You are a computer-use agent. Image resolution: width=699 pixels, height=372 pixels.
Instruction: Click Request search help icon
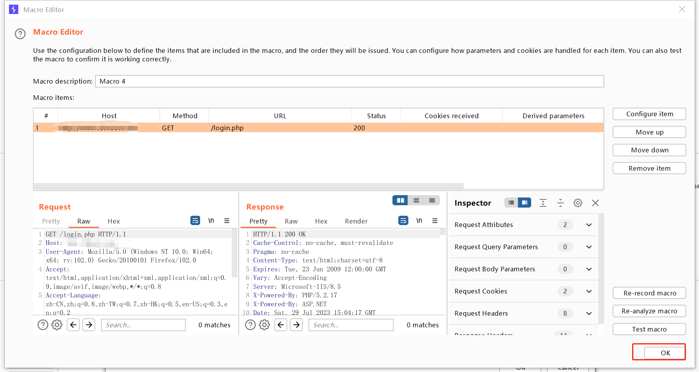click(43, 325)
